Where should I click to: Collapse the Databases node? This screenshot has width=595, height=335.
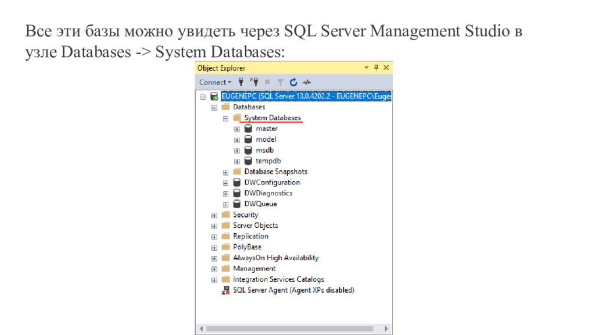tap(214, 108)
